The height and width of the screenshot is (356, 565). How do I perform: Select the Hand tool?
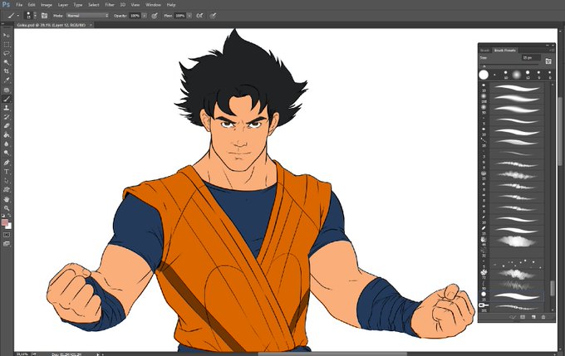click(7, 199)
